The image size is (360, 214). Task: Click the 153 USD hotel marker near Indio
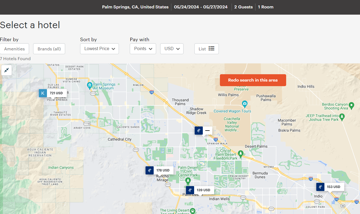pyautogui.click(x=320, y=187)
